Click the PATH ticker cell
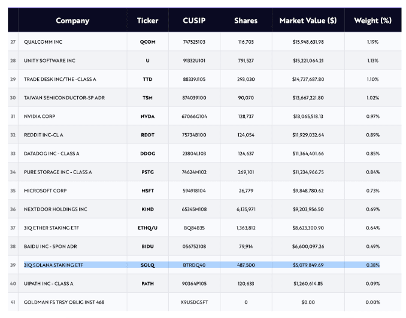Screen dimensions: 406x318 [x=147, y=283]
